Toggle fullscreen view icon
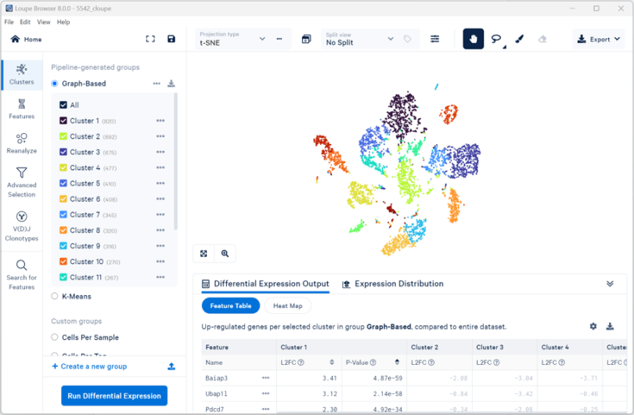 click(150, 39)
